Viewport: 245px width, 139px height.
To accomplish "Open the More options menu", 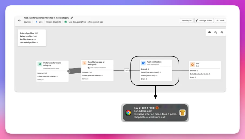I will 220,20.
